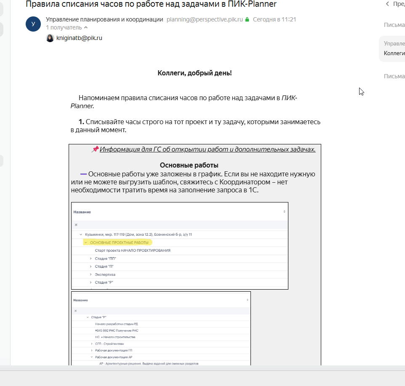The height and width of the screenshot is (386, 405).
Task: Click row 'Старт проекта НАЧАЛО ПРОЕКТИРОВАНИЯ'
Action: (133, 250)
